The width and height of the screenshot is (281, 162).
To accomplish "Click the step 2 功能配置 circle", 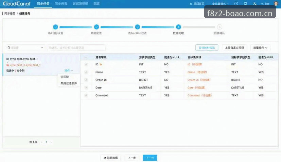I will (x=96, y=27).
